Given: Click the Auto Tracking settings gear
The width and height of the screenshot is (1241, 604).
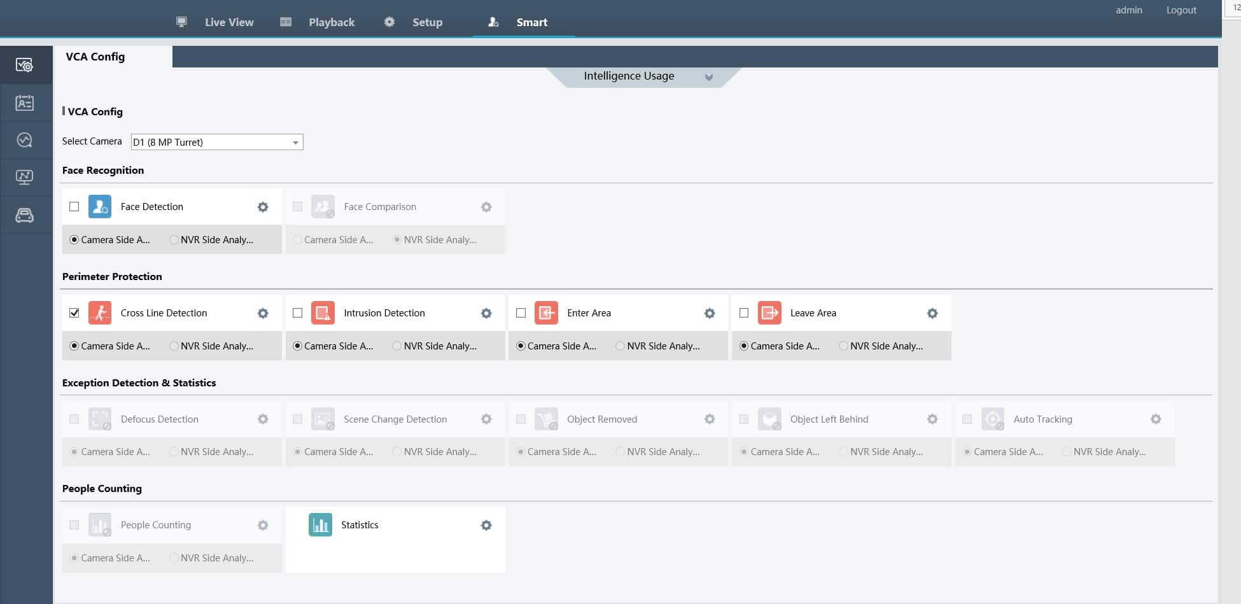Looking at the screenshot, I should click(x=1156, y=419).
